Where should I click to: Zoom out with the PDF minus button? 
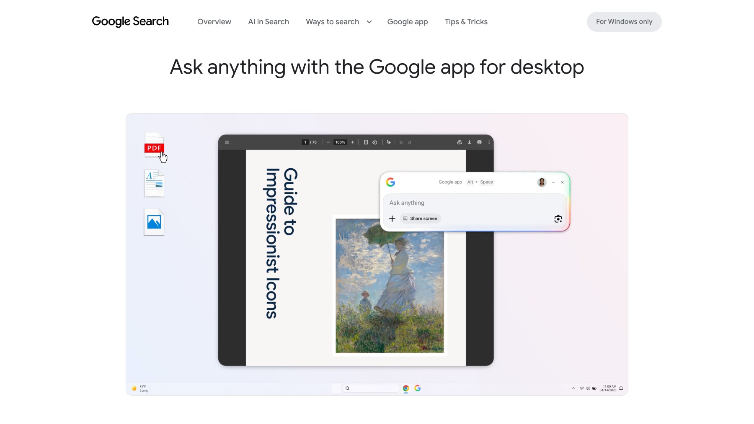point(328,142)
